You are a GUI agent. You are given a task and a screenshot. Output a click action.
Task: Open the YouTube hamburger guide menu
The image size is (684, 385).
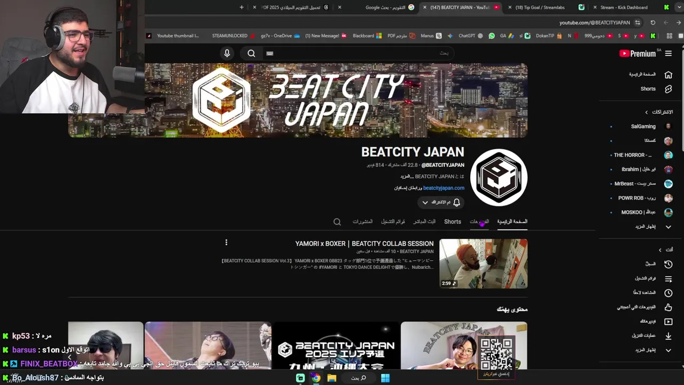668,53
